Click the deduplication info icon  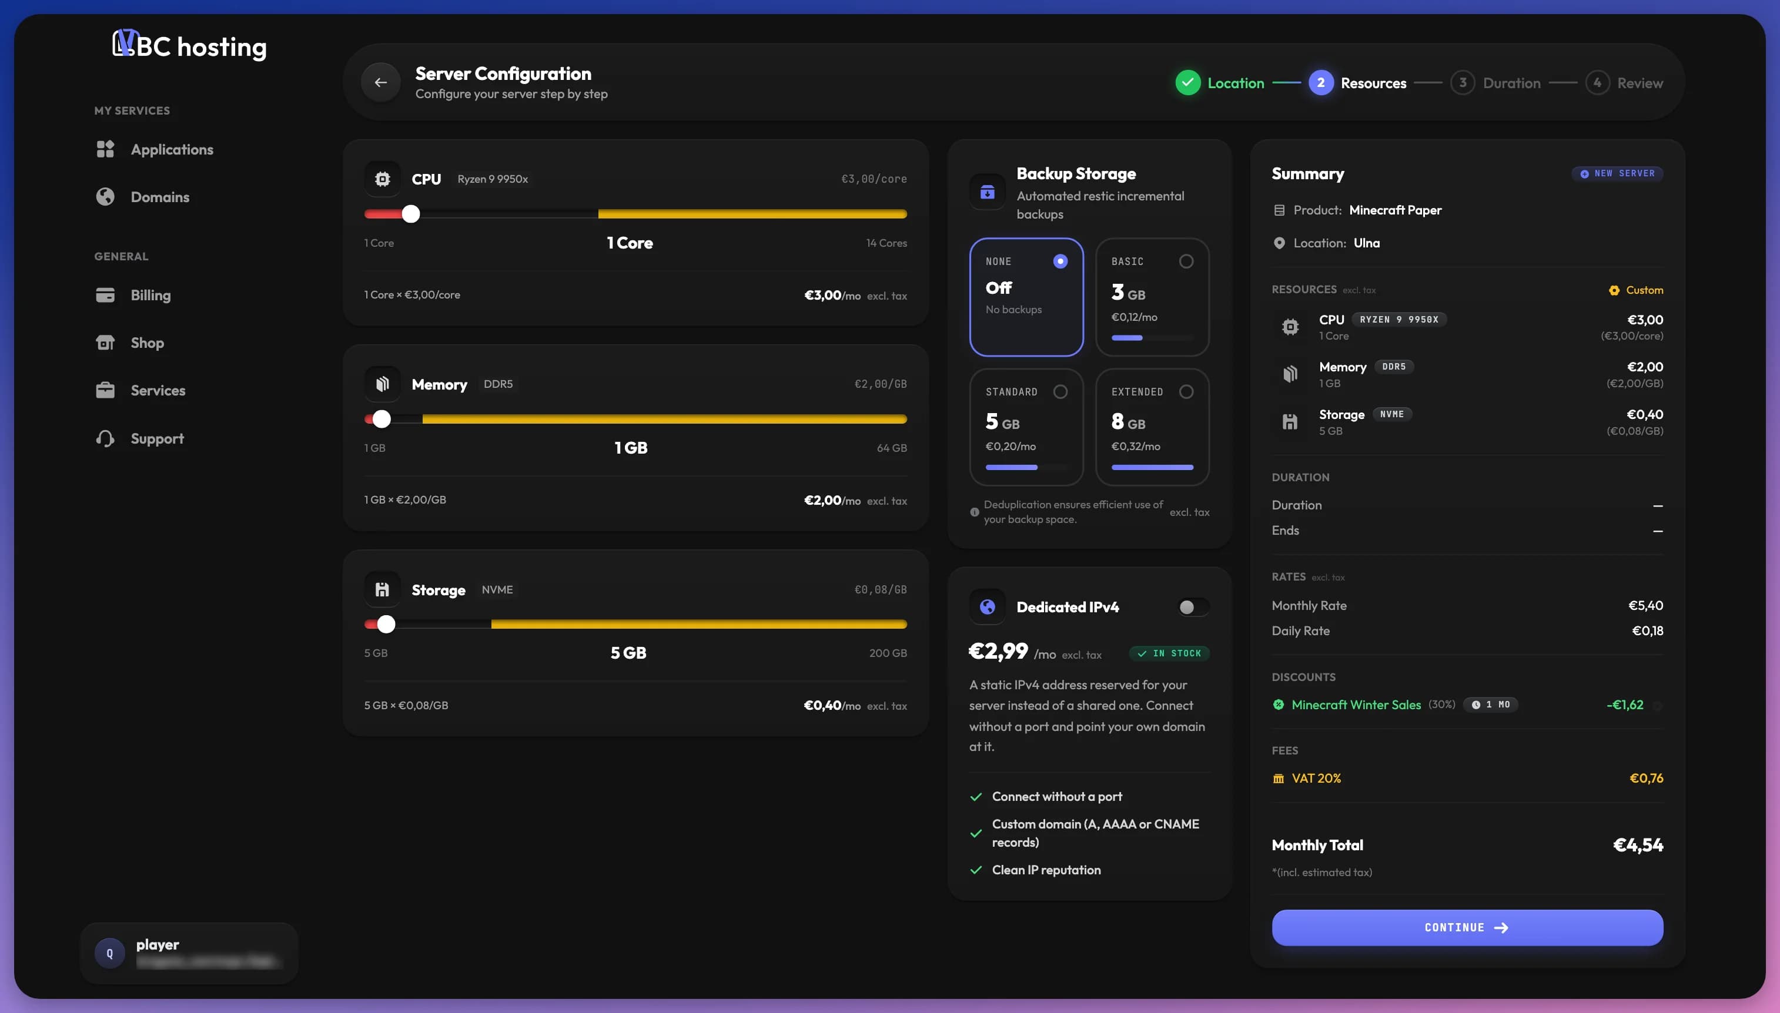(974, 512)
